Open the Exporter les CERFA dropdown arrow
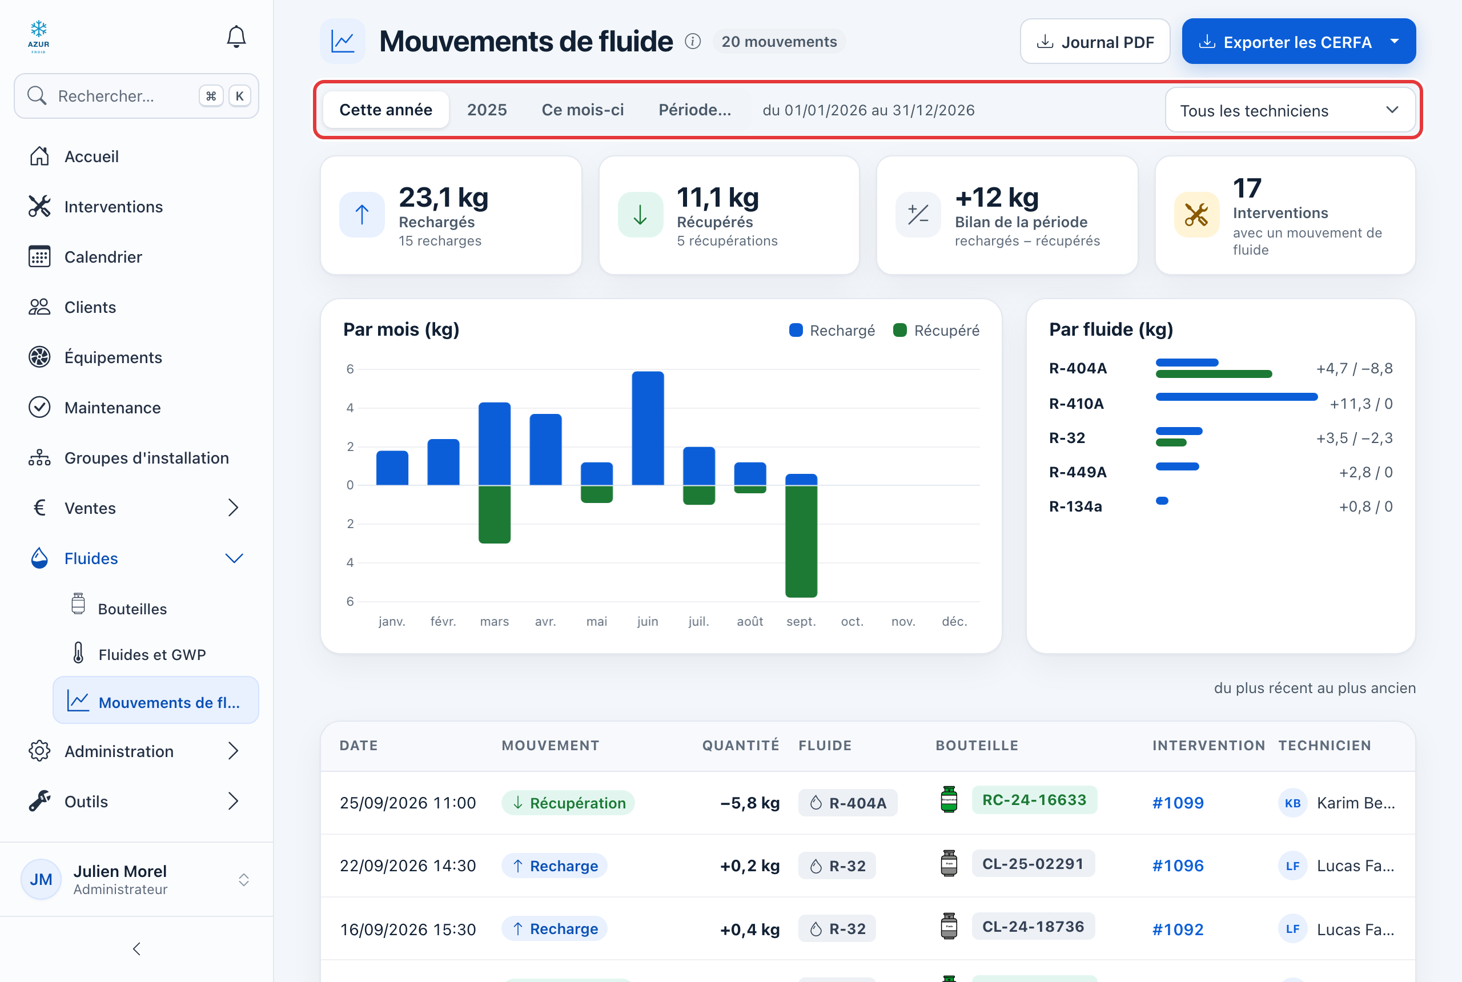 coord(1395,41)
